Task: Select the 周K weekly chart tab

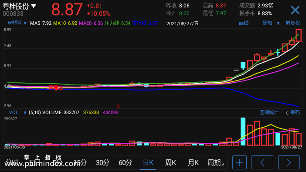Action: (x=170, y=162)
